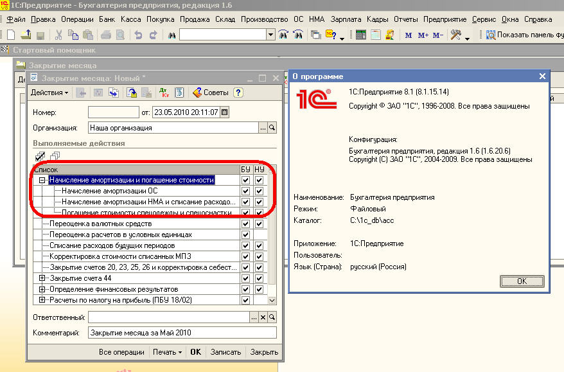The height and width of the screenshot is (372, 564).
Task: Toggle НУ checkbox for Переоценка валютных средств
Action: (259, 224)
